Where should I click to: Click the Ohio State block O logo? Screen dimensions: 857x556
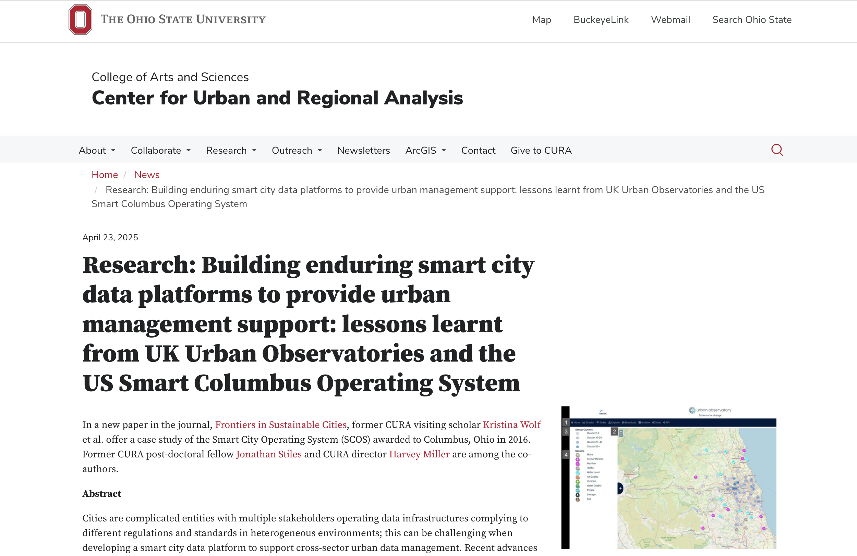click(80, 20)
